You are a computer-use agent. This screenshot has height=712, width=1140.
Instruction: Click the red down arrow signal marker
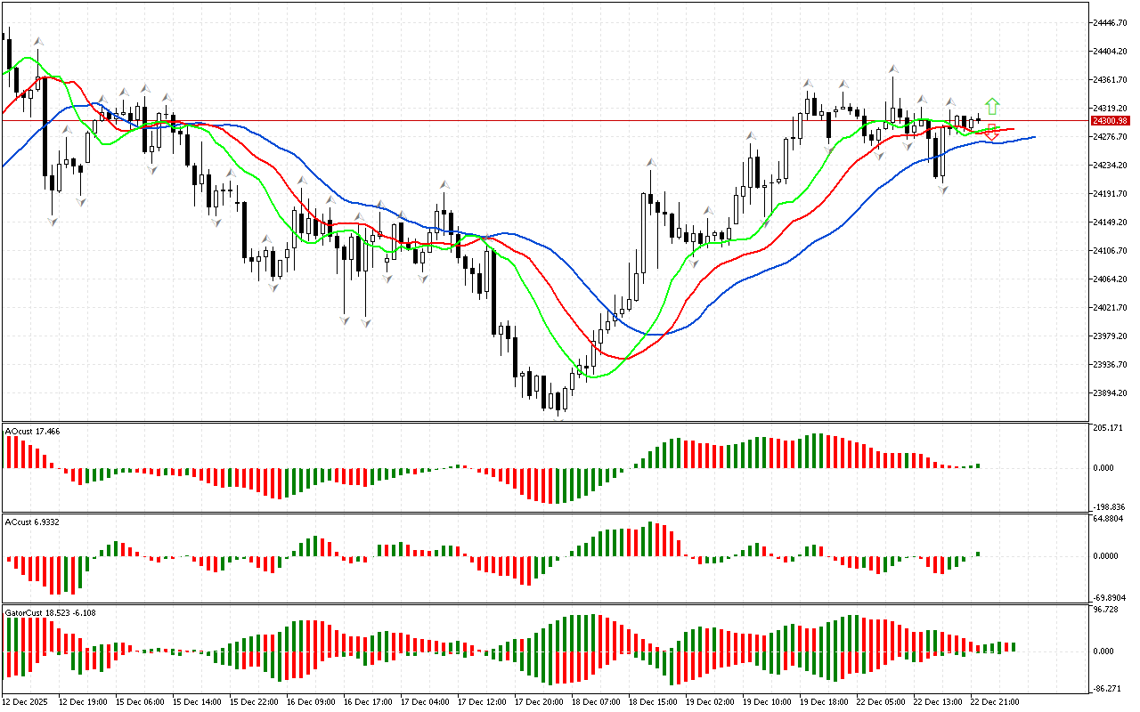pyautogui.click(x=991, y=133)
